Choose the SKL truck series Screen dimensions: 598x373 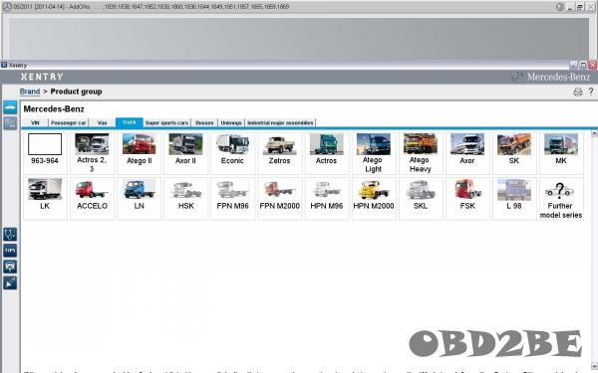coord(421,199)
